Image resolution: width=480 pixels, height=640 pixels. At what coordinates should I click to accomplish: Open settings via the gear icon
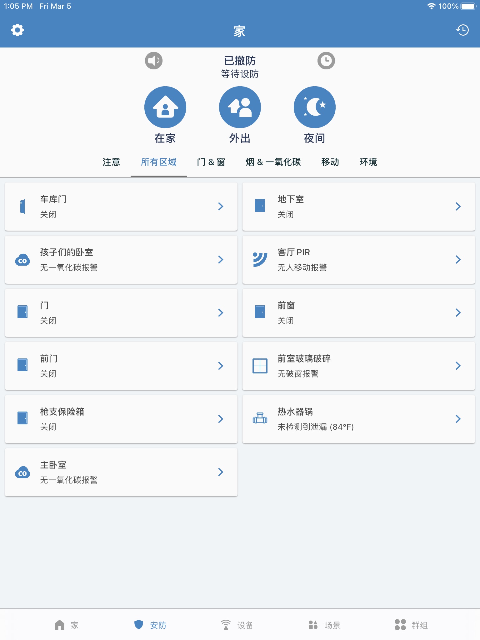pos(17,30)
